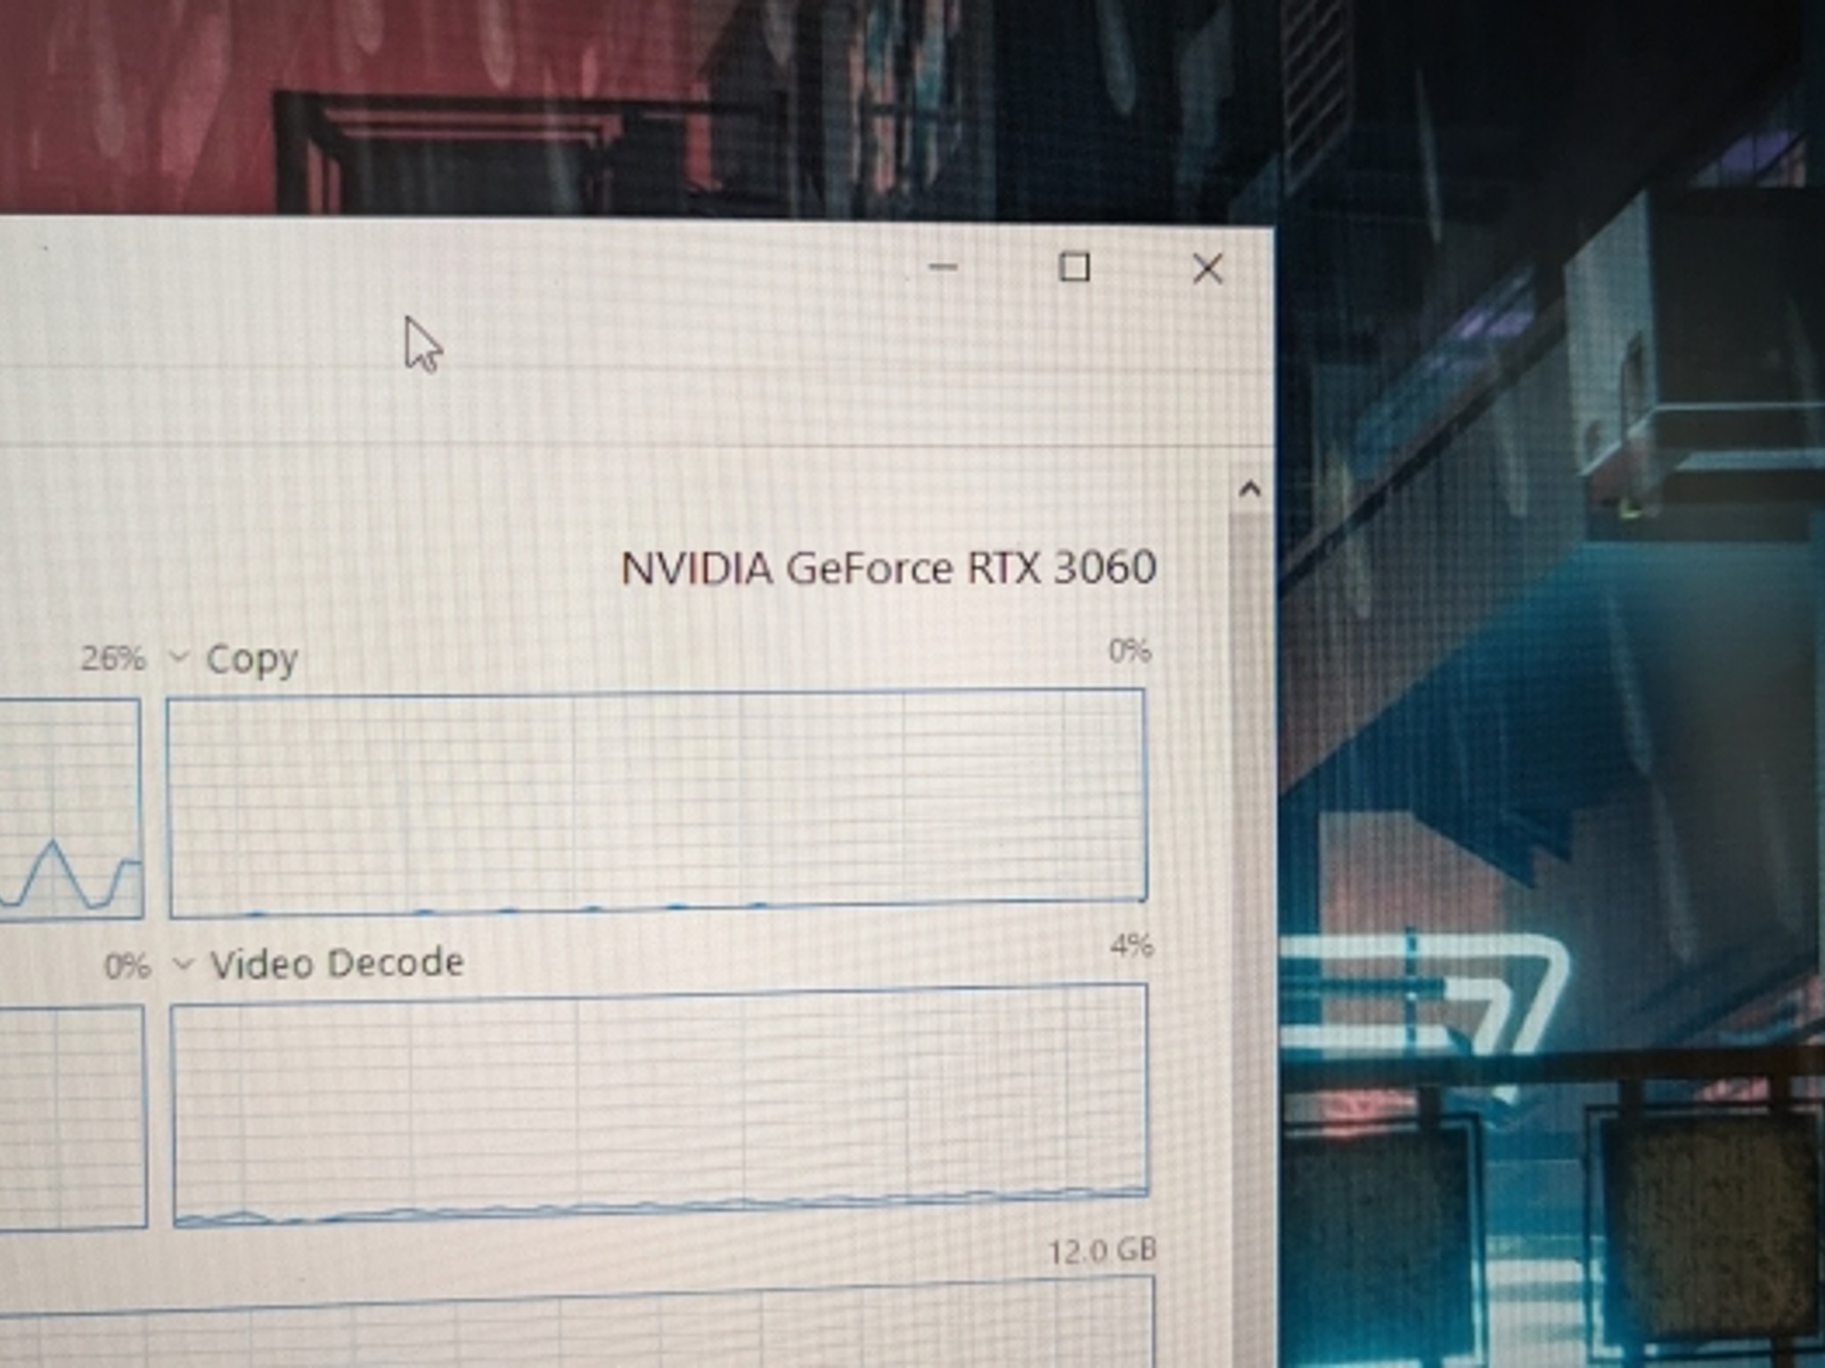Maximize the Task Manager window

(1074, 267)
